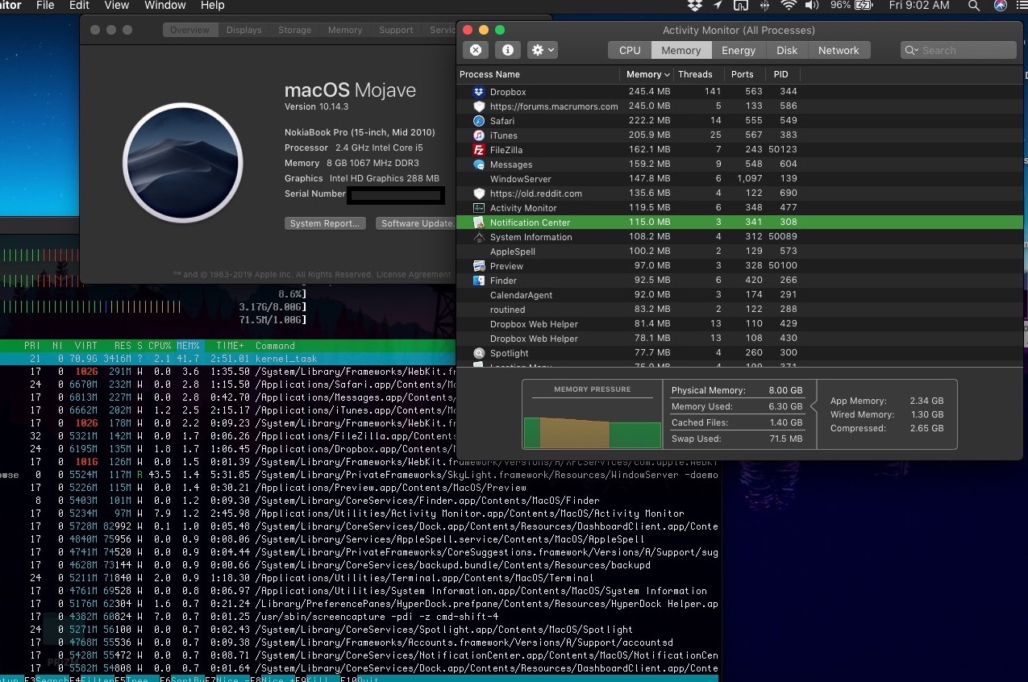Click the shield icon beside old.reddit.com

(479, 193)
